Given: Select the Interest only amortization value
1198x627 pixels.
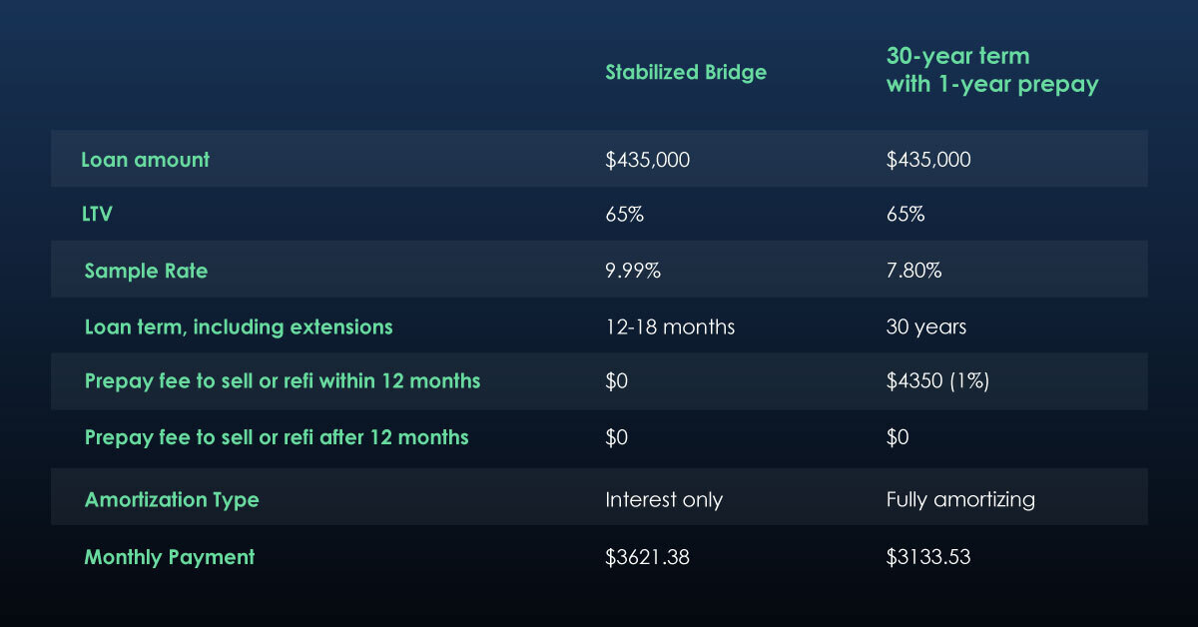Looking at the screenshot, I should (x=664, y=499).
